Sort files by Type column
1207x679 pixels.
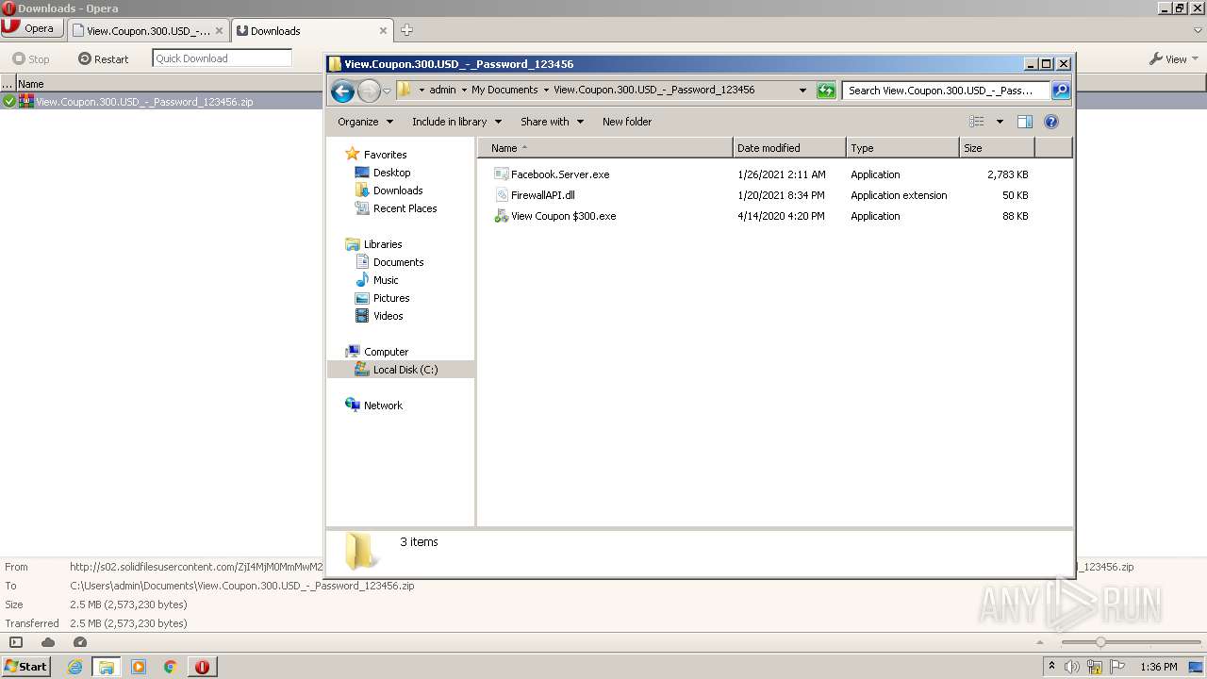[902, 148]
